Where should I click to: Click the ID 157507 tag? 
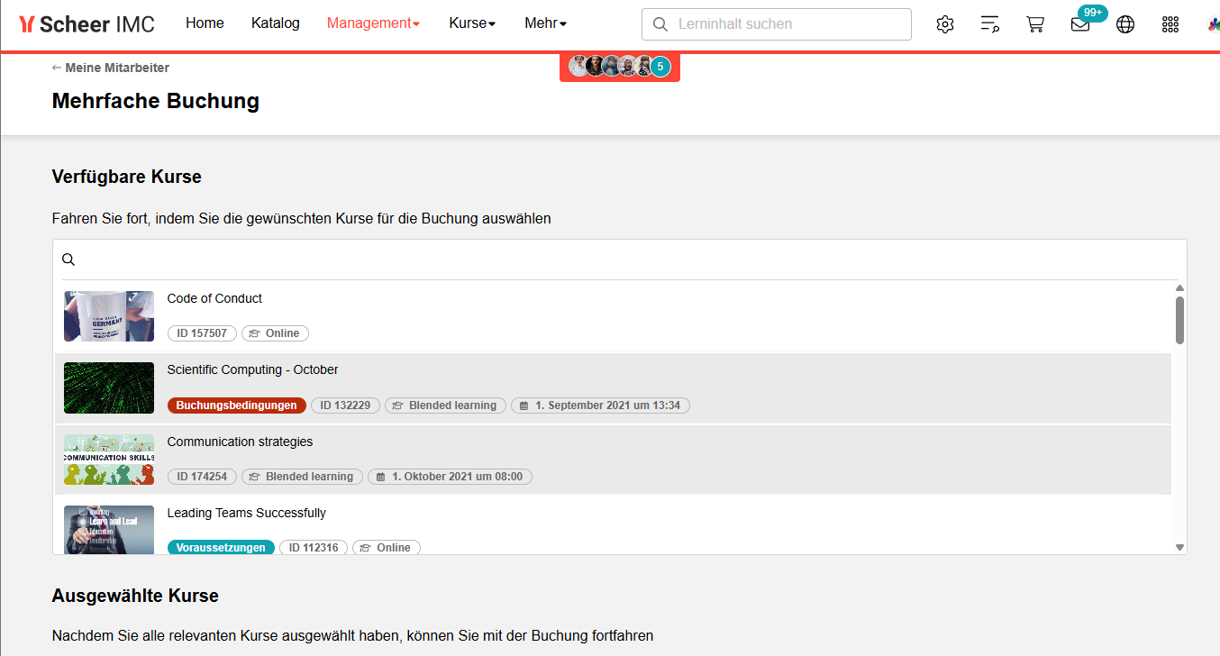coord(202,333)
